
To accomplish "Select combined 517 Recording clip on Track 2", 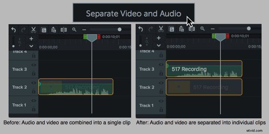I will click(76, 87).
